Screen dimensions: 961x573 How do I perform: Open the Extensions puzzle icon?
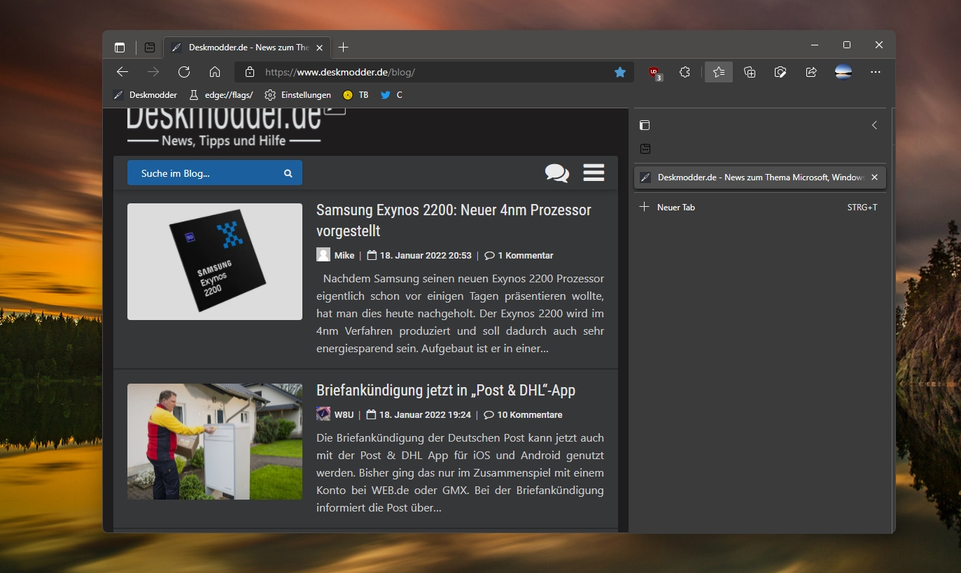coord(685,72)
